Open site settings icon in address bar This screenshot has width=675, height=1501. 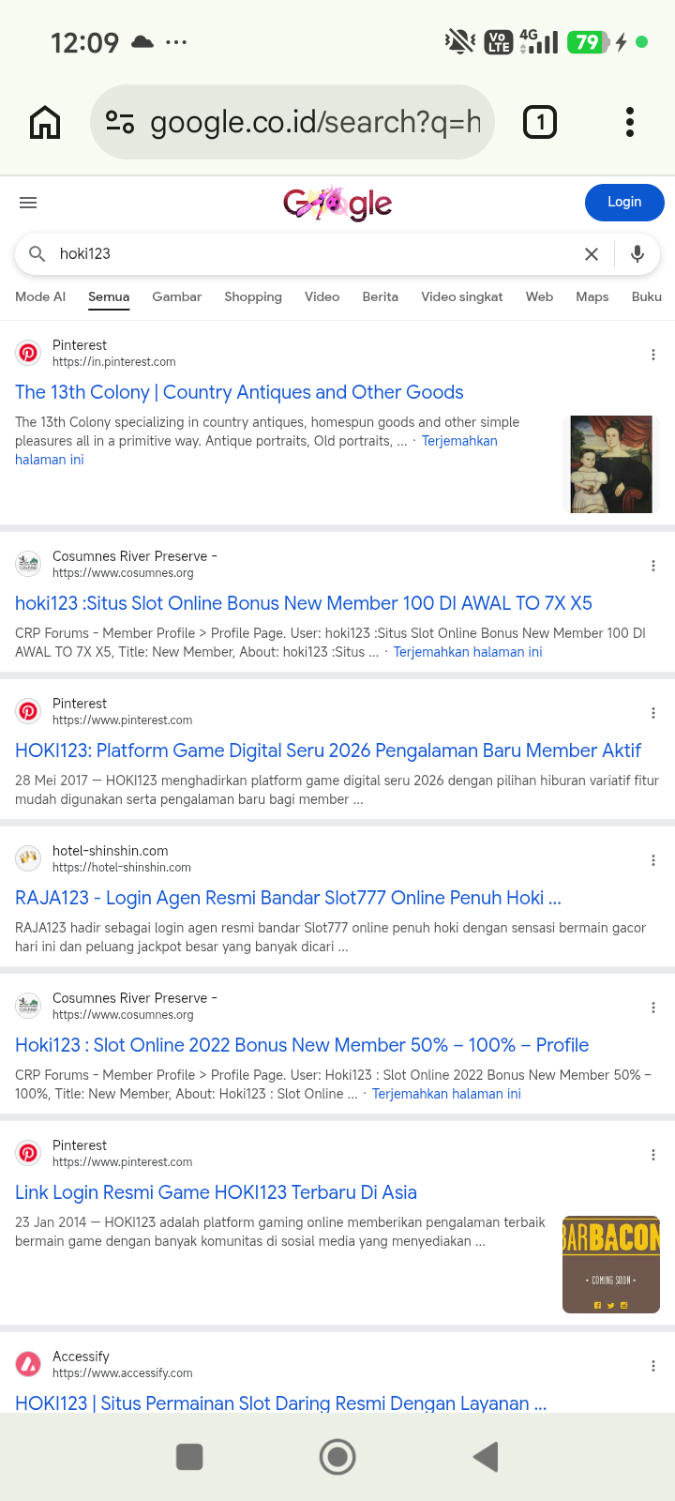click(x=120, y=122)
